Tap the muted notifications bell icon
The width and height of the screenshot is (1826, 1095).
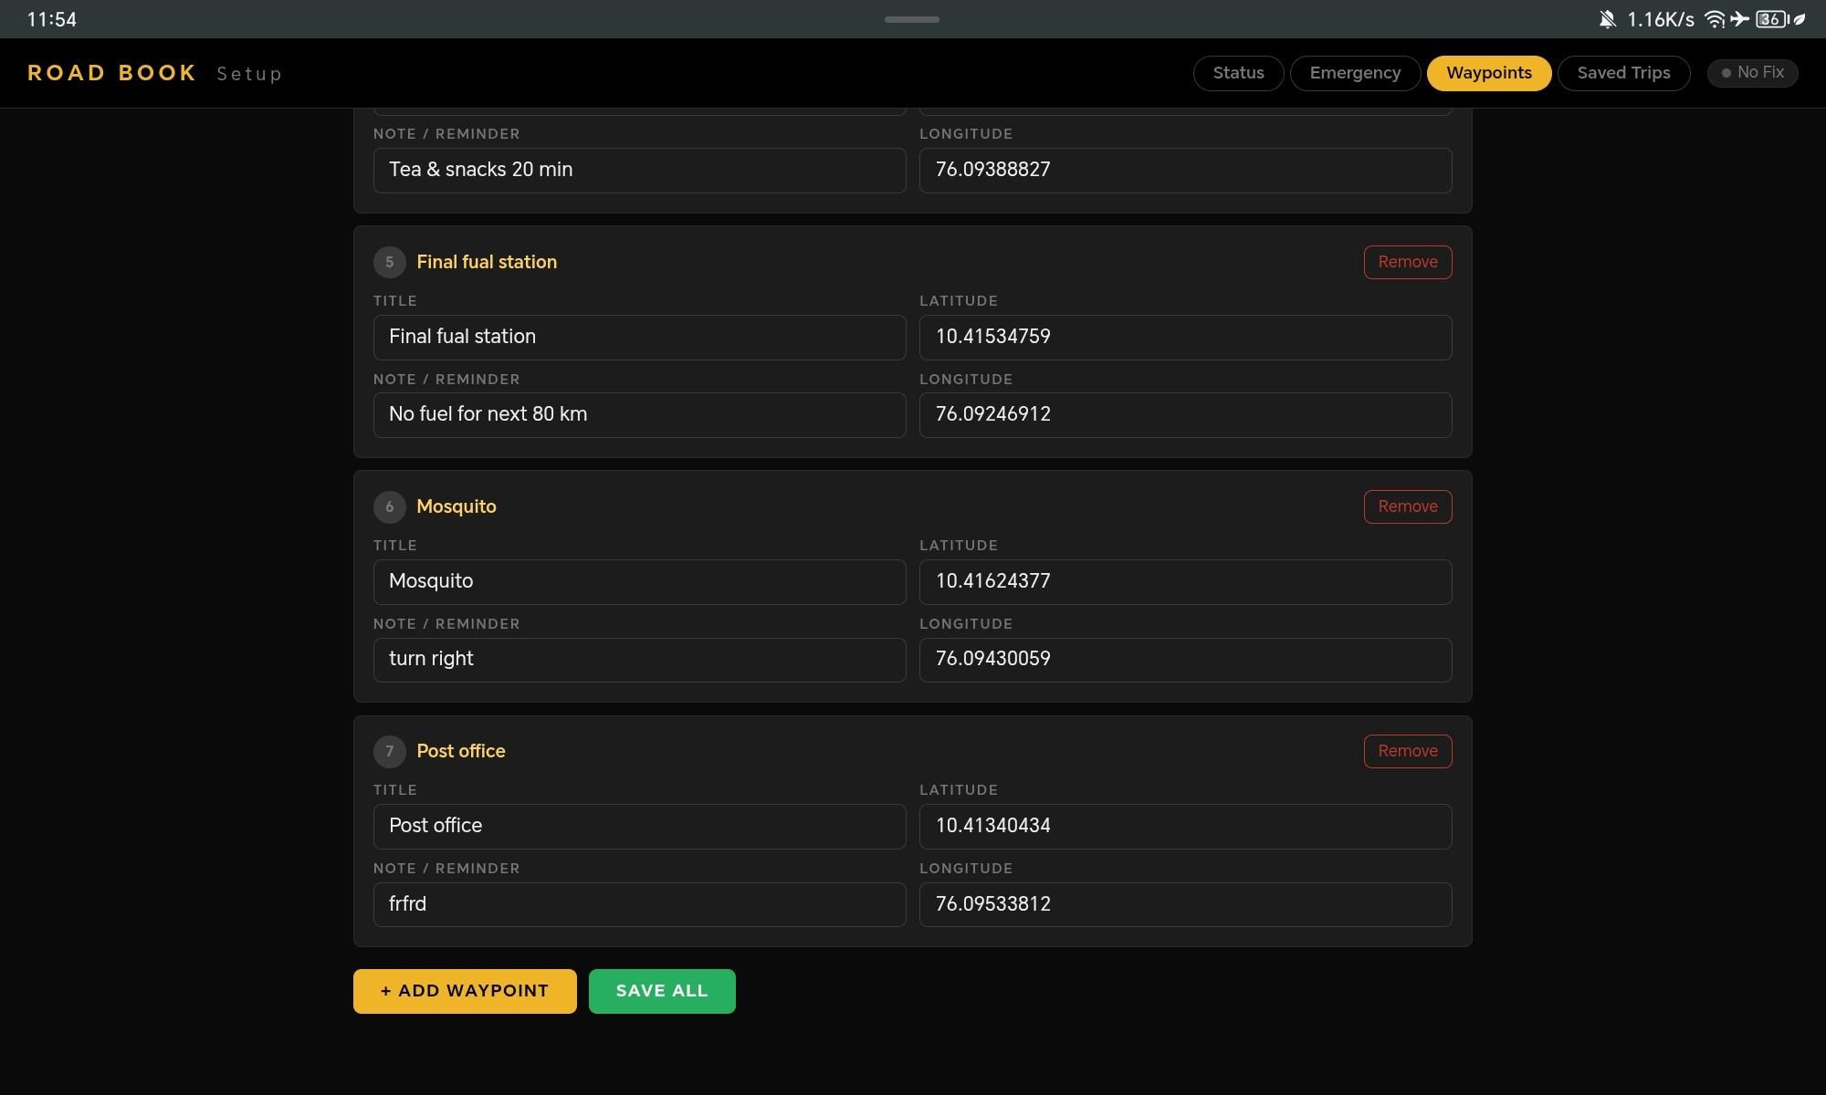click(1607, 19)
